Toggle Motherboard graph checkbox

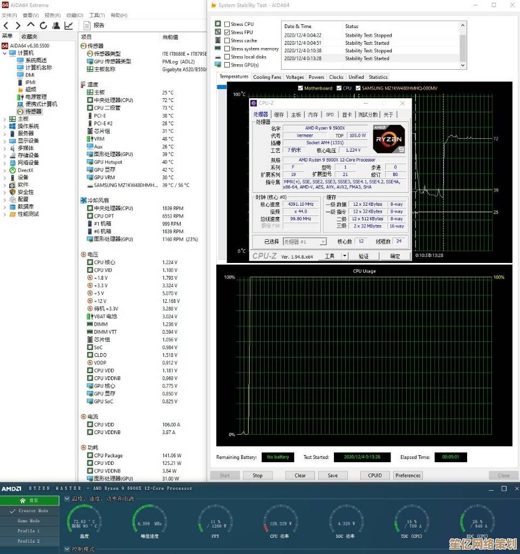pyautogui.click(x=300, y=88)
